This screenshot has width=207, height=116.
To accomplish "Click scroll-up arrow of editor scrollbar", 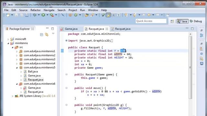I will (x=190, y=34).
